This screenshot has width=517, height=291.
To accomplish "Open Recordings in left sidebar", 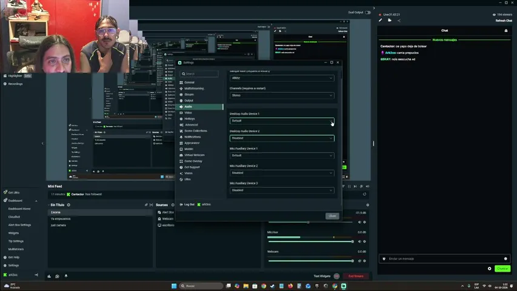I will 15,84.
